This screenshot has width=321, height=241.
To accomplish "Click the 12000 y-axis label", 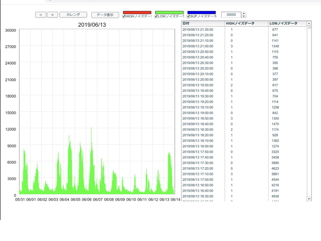I will tap(11, 129).
